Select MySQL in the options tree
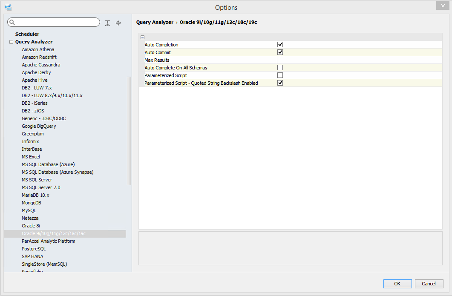This screenshot has height=296, width=452. click(29, 210)
